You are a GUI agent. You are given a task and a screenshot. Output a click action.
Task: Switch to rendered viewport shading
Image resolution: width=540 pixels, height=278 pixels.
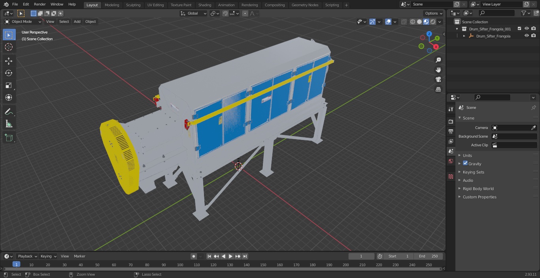pos(433,22)
